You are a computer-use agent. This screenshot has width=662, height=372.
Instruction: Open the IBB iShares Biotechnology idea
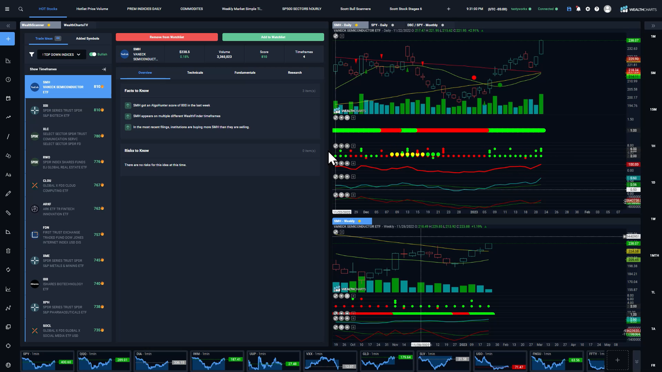[x=68, y=284]
